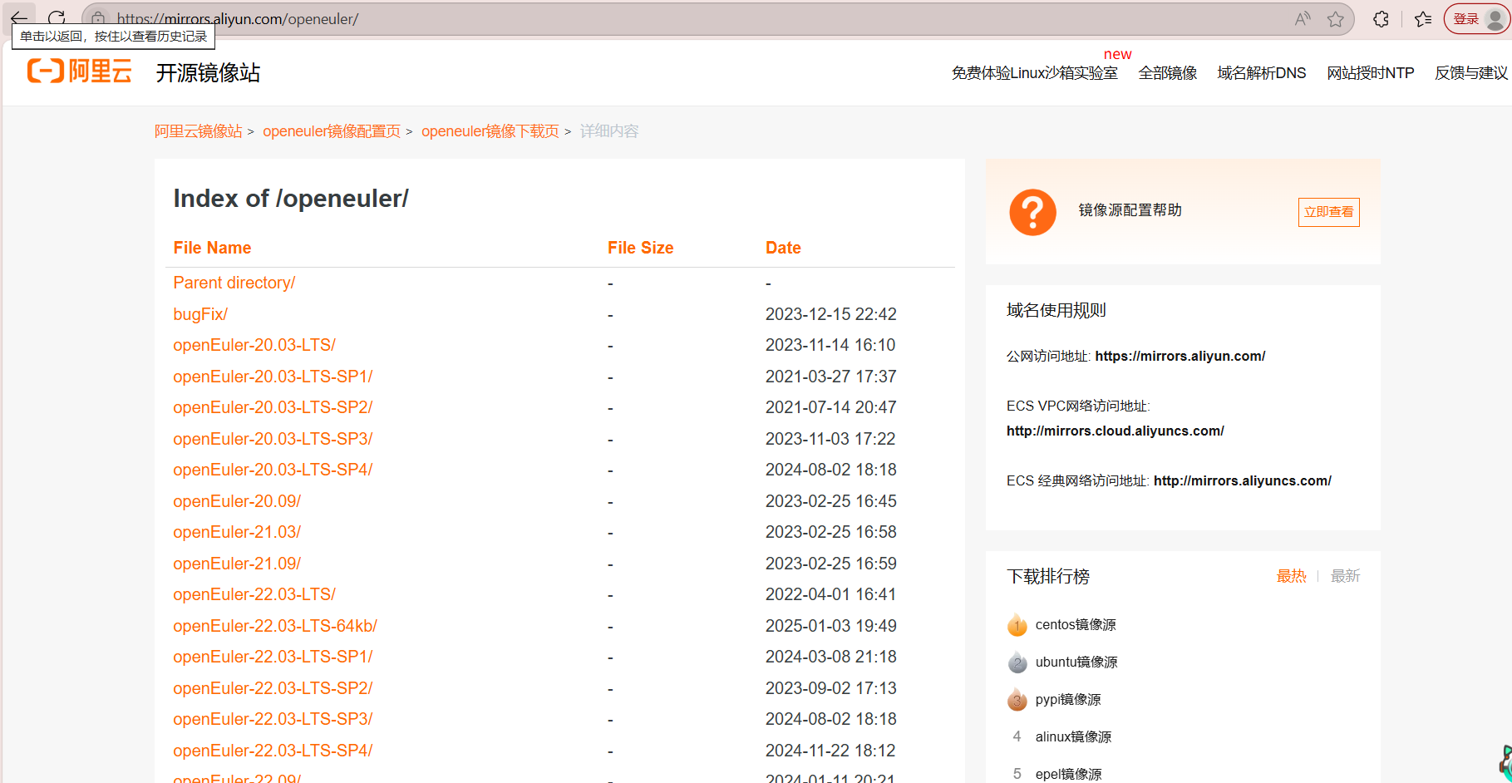Open openEuler-20.03-LTS/ directory
The height and width of the screenshot is (783, 1512).
coord(254,345)
